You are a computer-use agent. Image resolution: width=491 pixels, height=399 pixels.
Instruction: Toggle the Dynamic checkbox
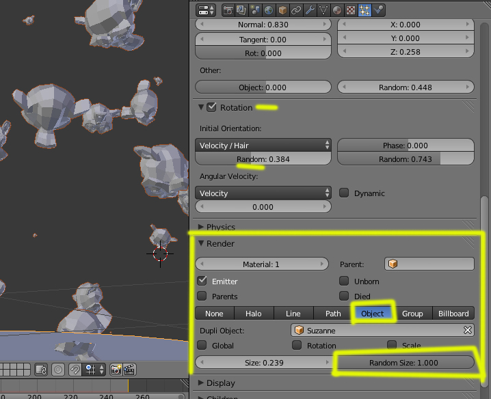344,193
